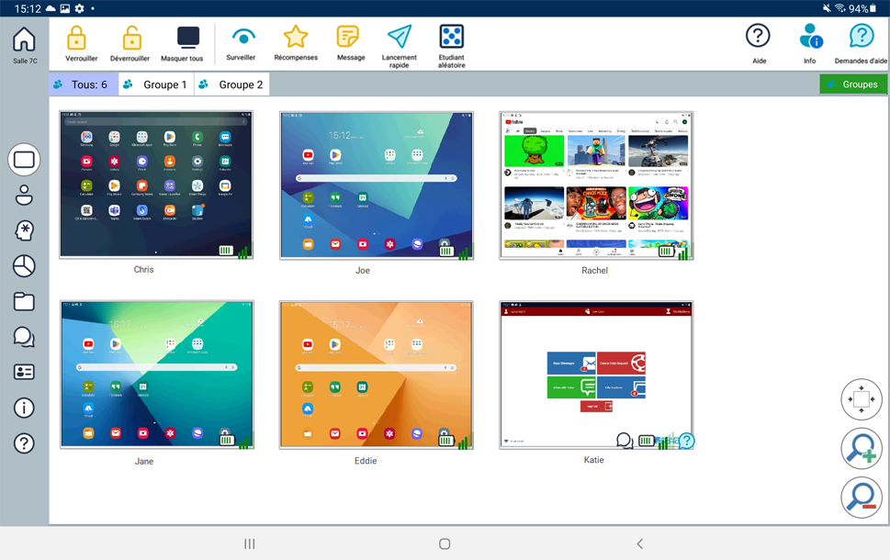Open Demandes d'aide requests icon
890x560 pixels.
tap(861, 36)
